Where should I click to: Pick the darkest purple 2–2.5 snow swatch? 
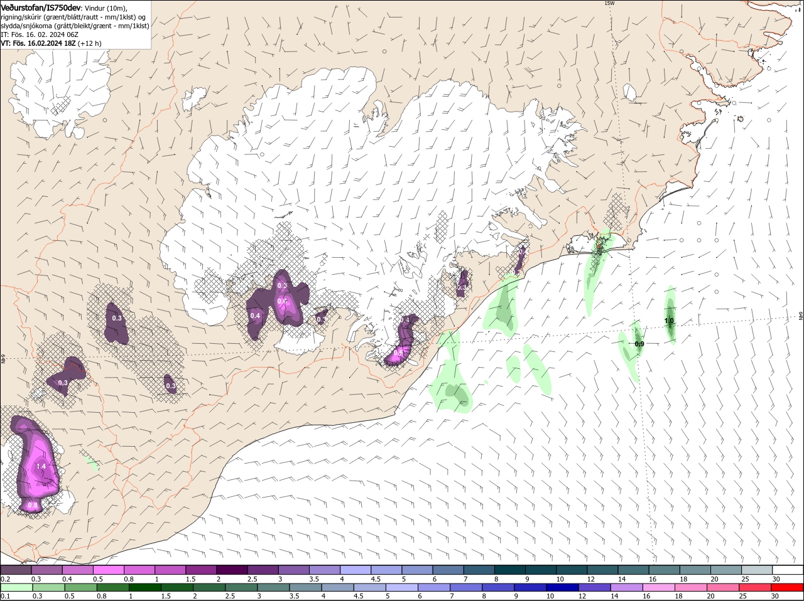click(231, 570)
